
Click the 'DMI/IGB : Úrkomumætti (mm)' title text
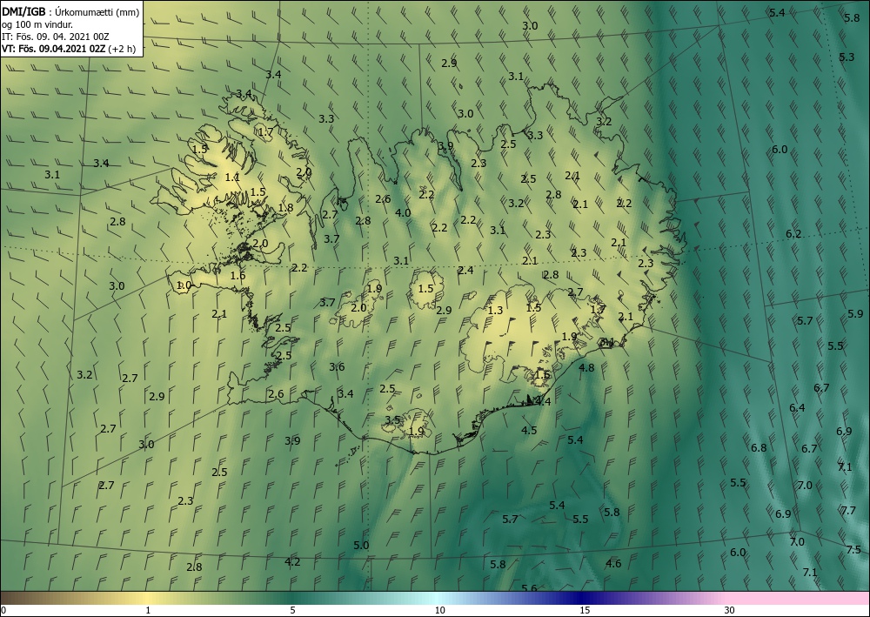[x=70, y=11]
